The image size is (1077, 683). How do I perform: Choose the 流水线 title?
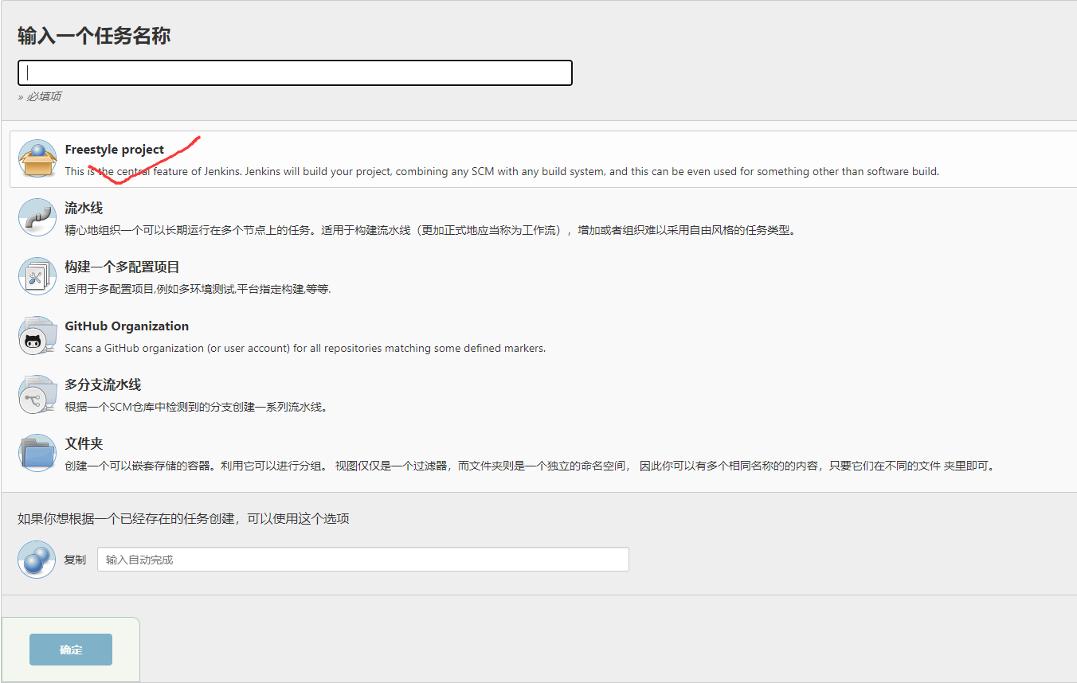point(84,209)
